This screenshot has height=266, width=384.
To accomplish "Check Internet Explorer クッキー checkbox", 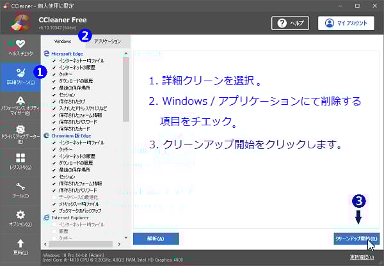I will (x=54, y=238).
